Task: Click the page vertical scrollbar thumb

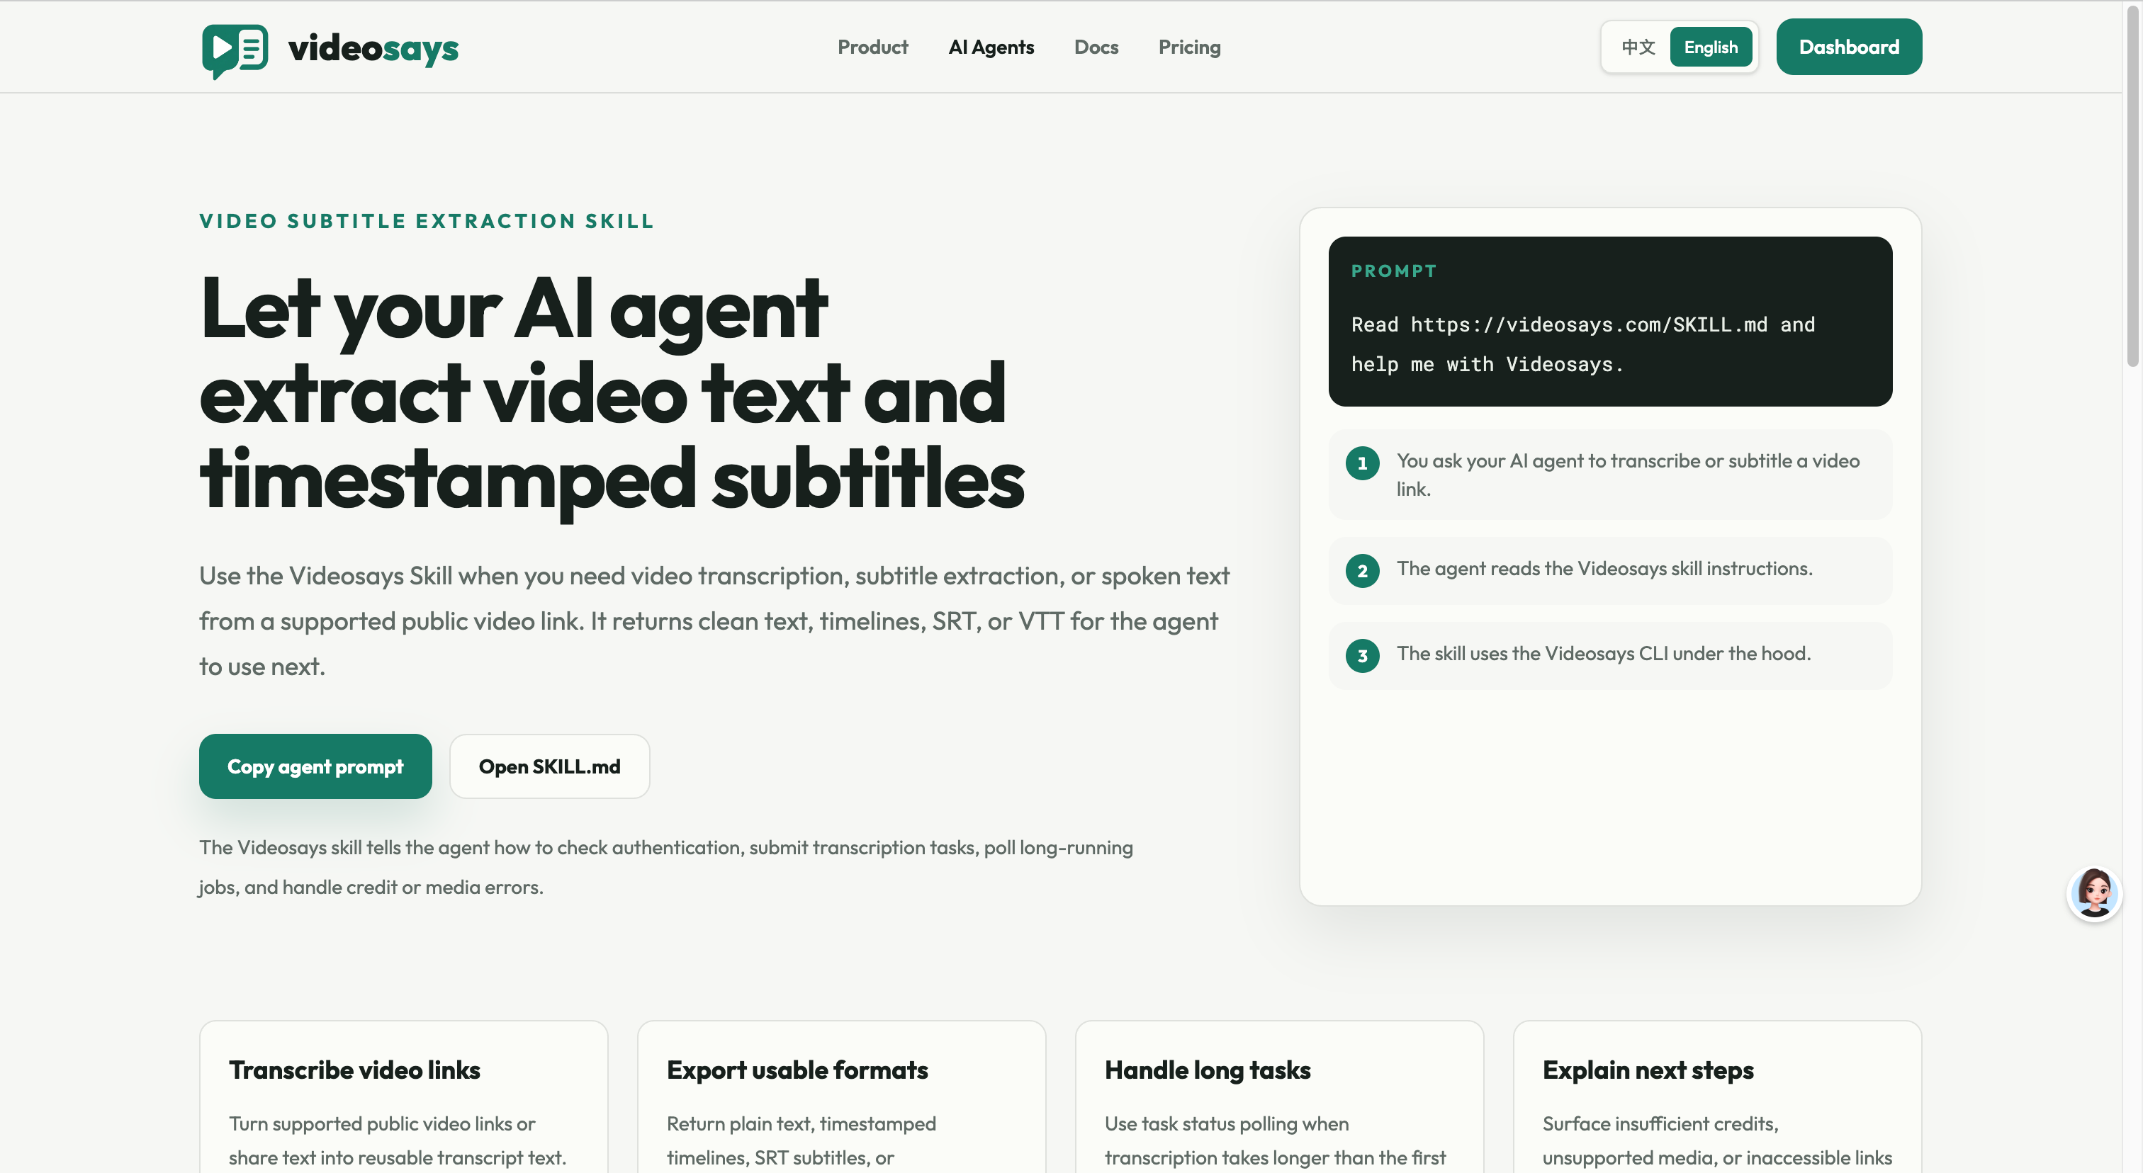Action: pos(2133,185)
